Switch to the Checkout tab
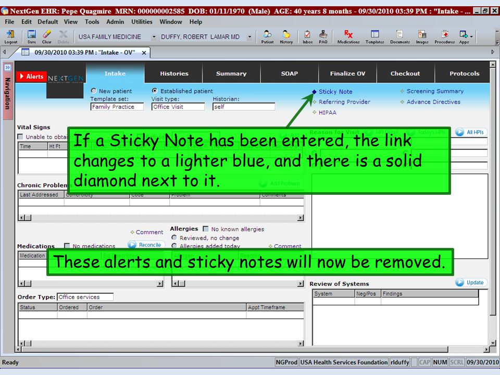Viewport: 500px width, 375px height. coord(405,73)
